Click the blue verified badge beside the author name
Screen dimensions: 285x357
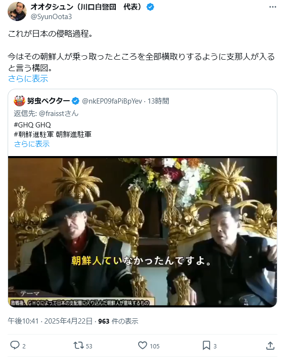(150, 7)
